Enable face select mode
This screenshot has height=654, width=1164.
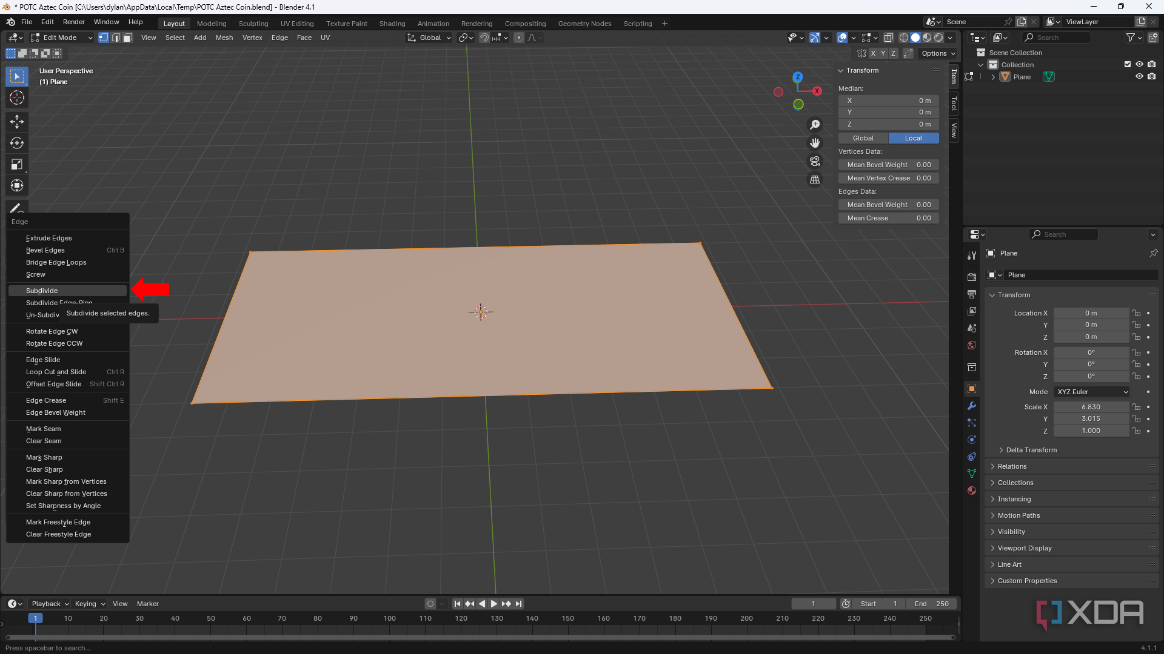(127, 38)
